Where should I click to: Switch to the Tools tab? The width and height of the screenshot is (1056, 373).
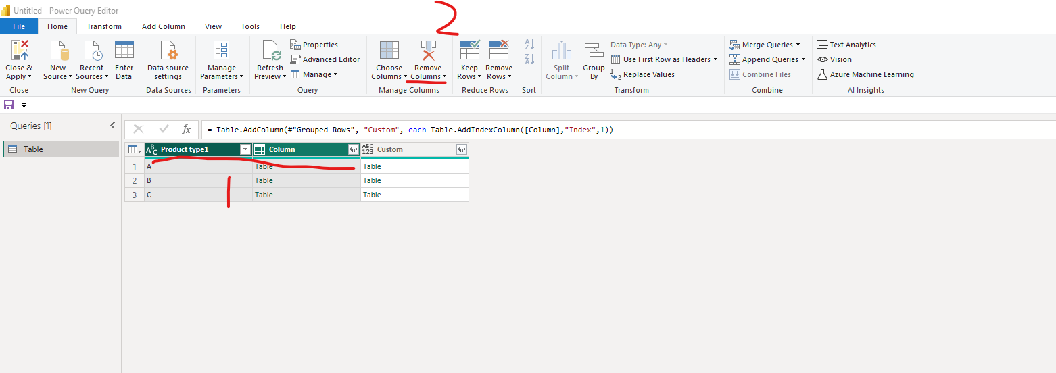point(250,26)
